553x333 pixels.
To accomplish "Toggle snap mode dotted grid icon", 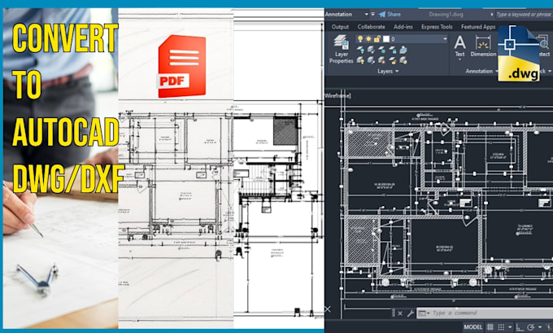I will click(x=501, y=327).
